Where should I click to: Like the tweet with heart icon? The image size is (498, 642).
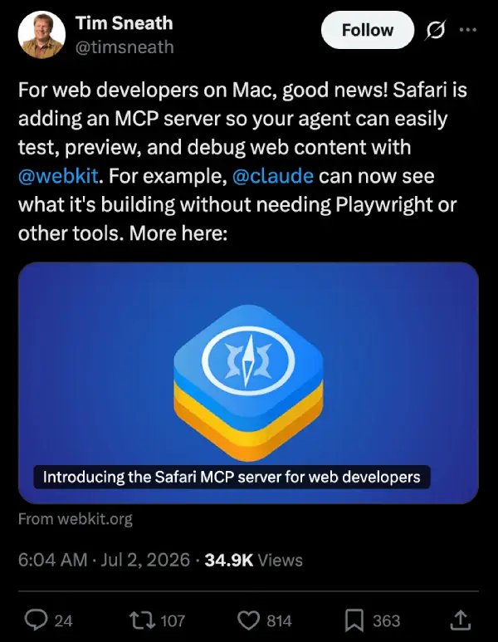point(249,620)
